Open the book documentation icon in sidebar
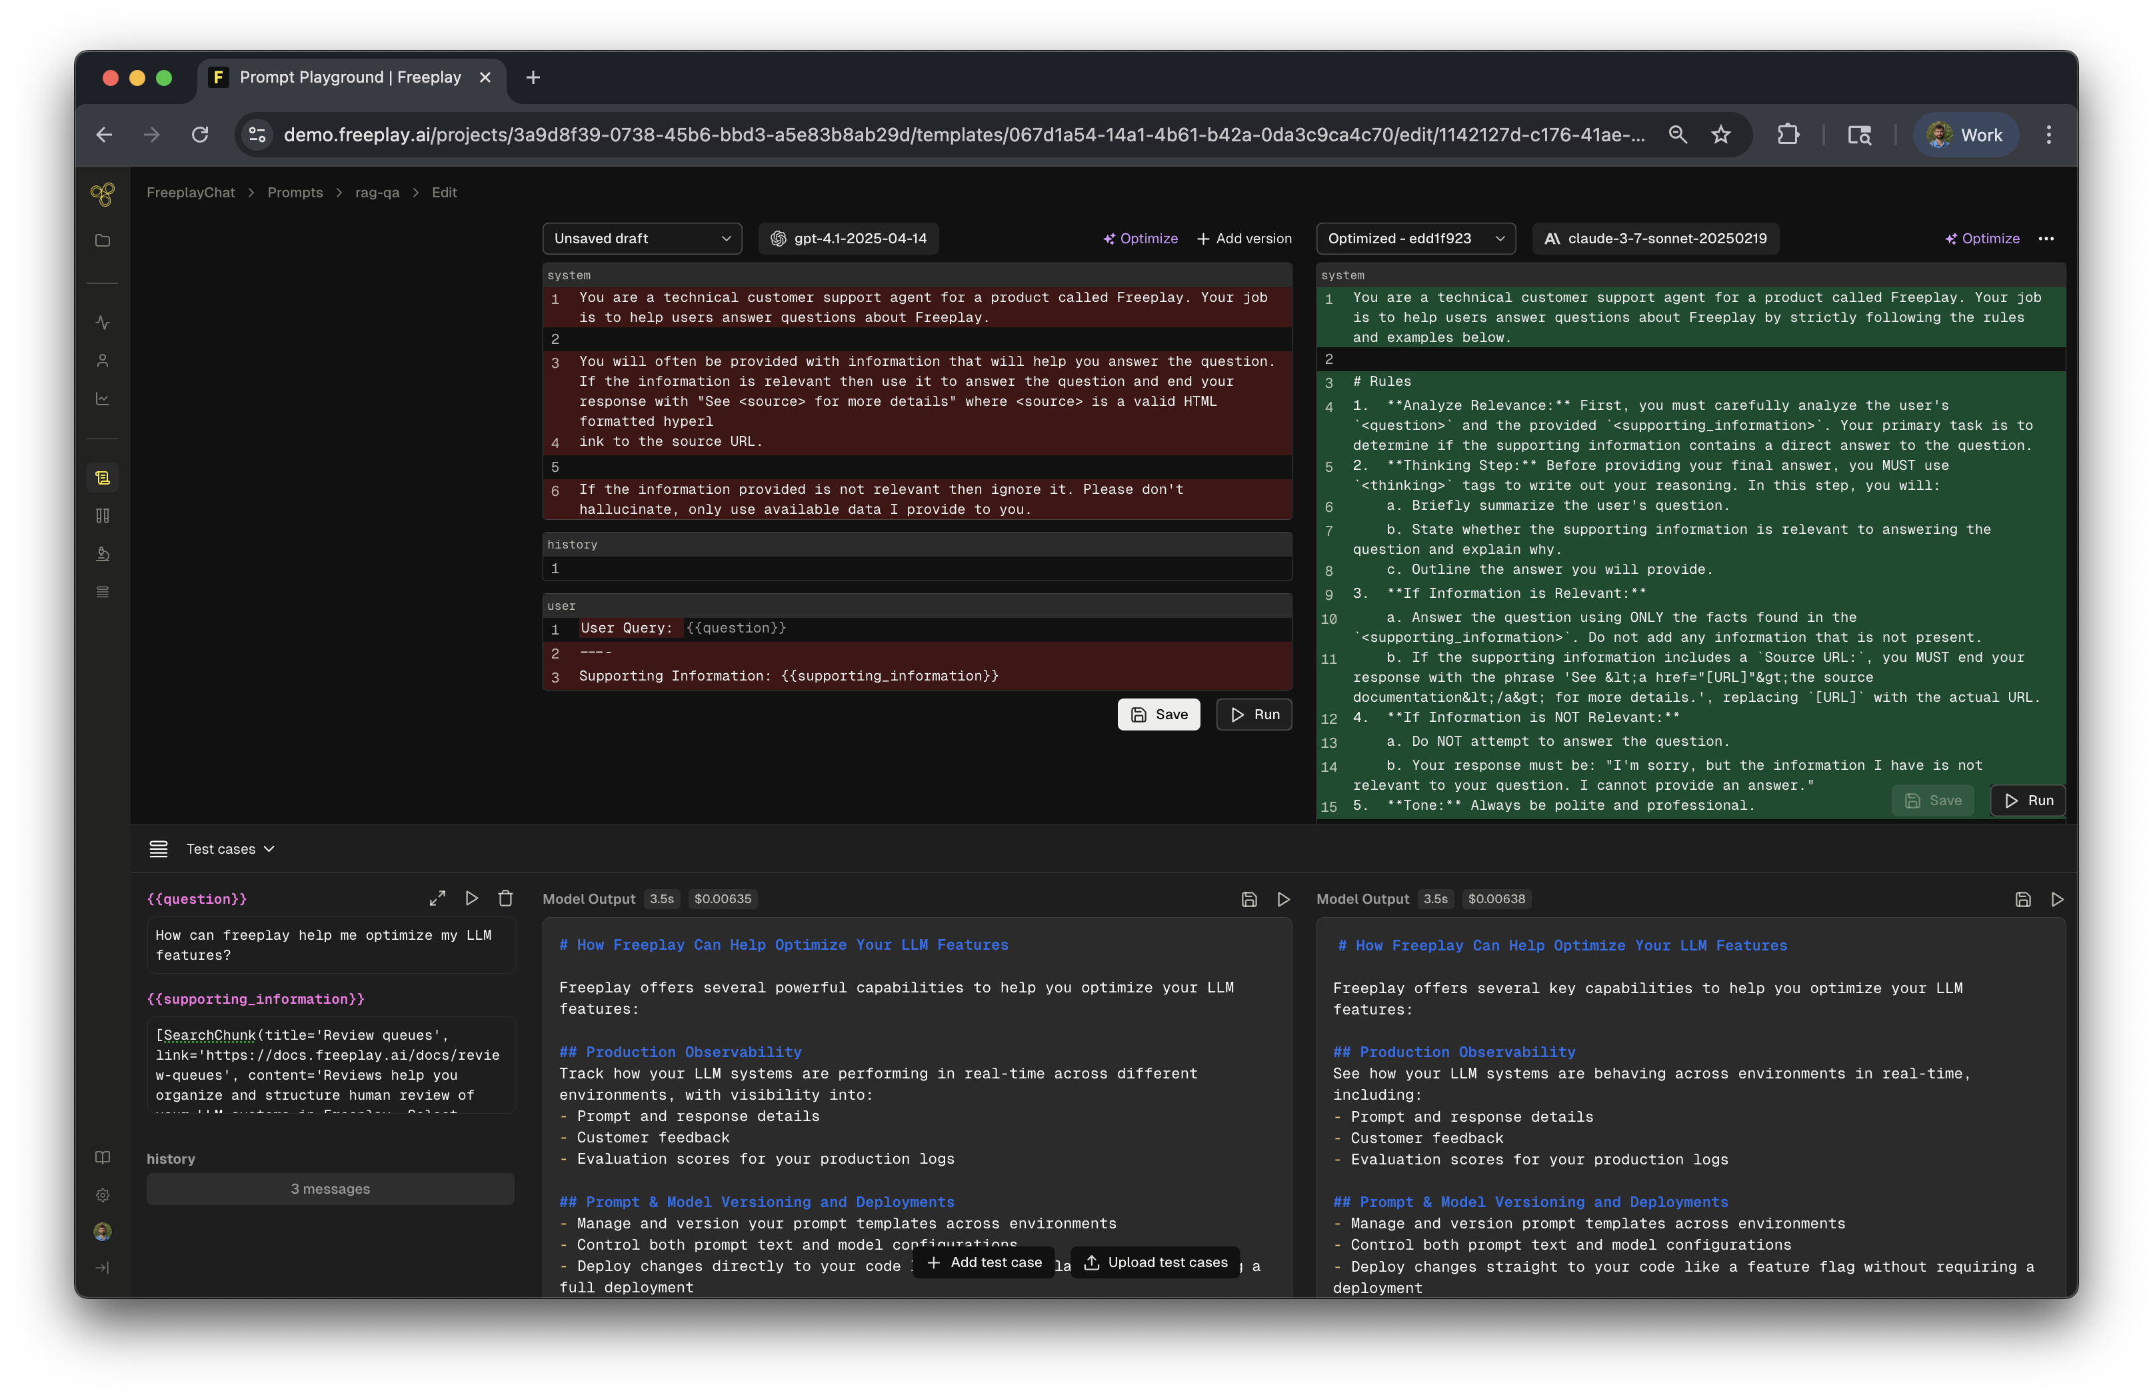Image resolution: width=2153 pixels, height=1397 pixels. (102, 1157)
